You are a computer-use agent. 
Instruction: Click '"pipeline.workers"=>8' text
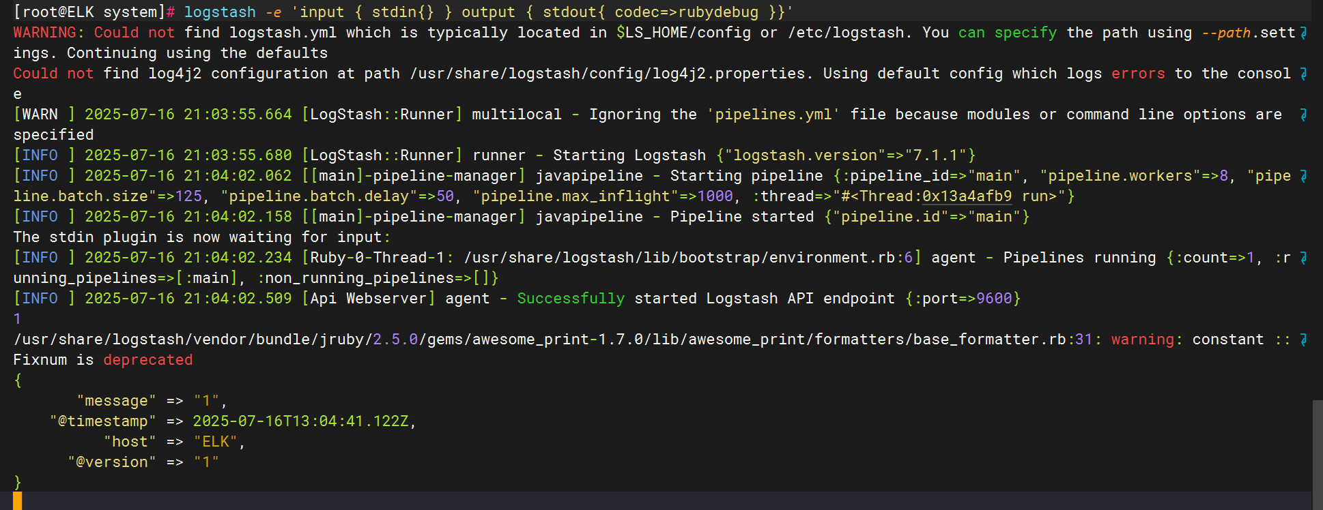point(1134,176)
